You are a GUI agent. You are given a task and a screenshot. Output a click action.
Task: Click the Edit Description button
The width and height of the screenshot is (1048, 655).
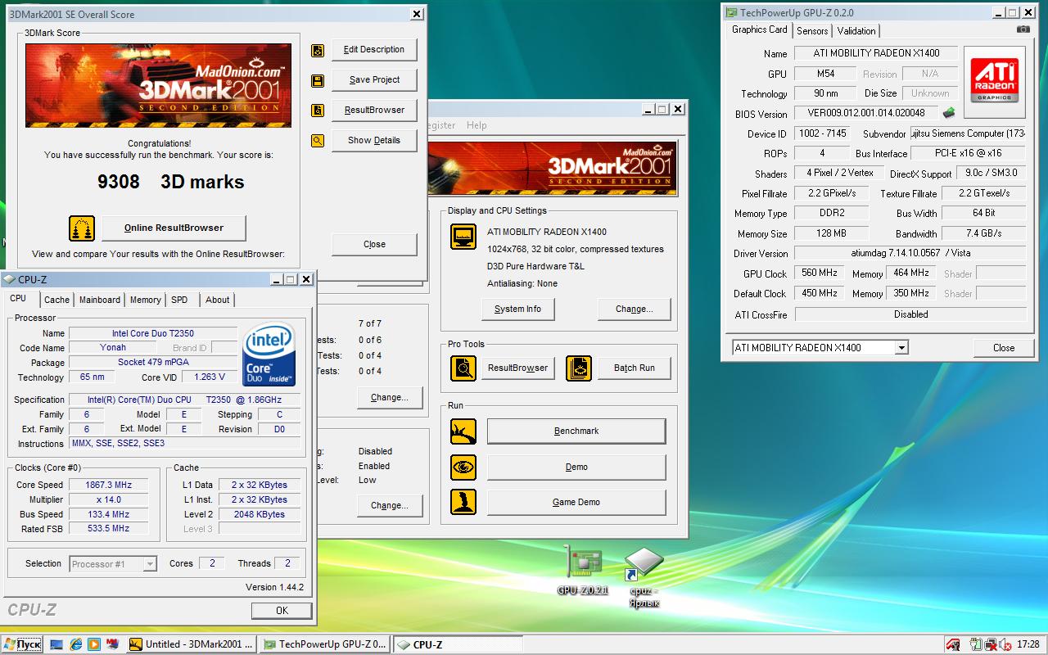coord(374,50)
